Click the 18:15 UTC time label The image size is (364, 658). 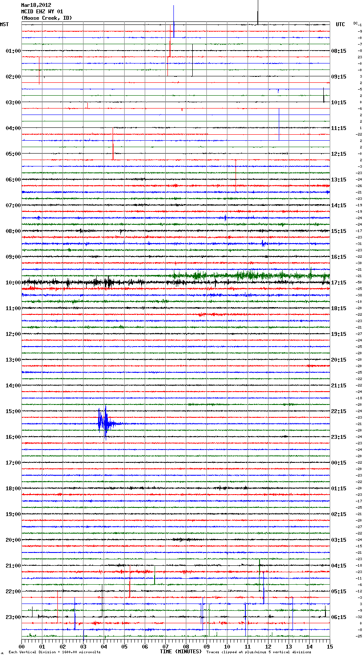pyautogui.click(x=339, y=308)
